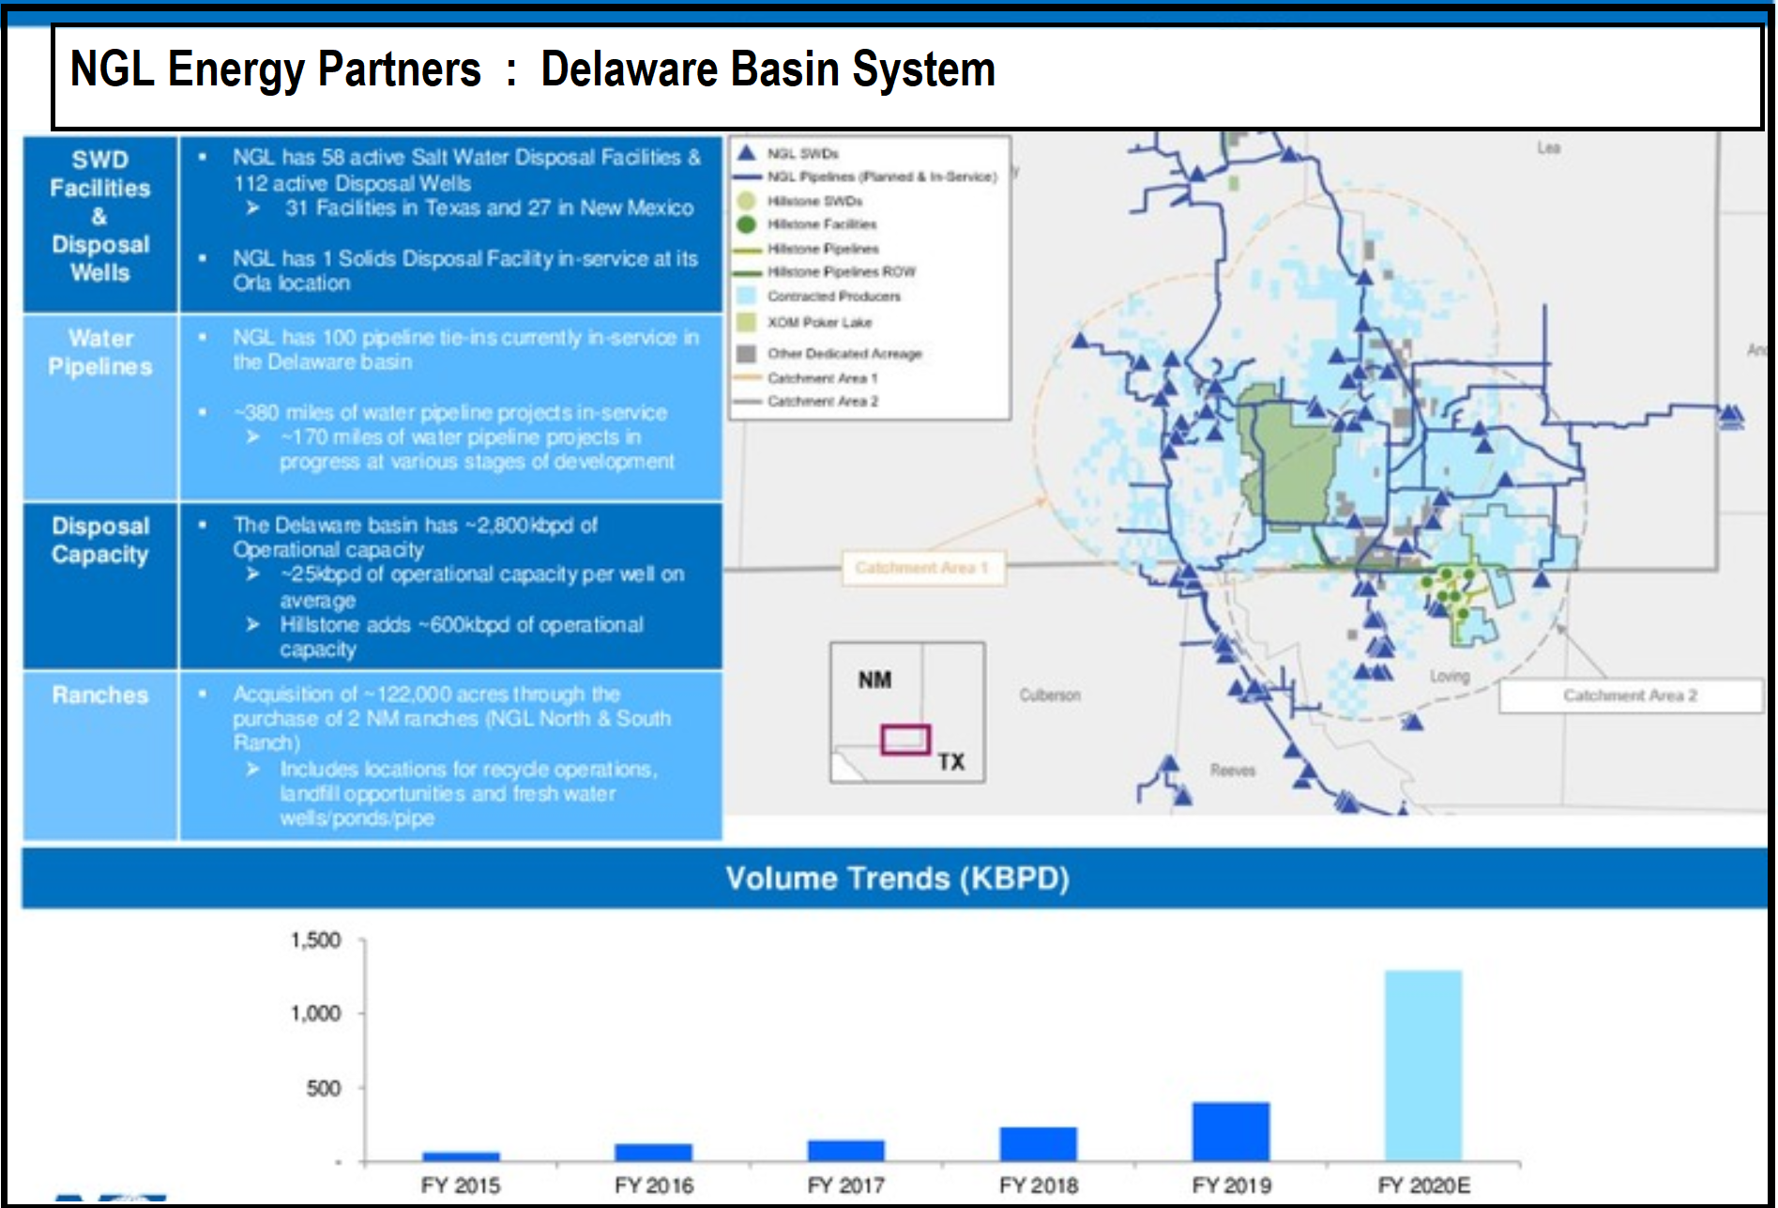Screen dimensions: 1778x1208
Task: Click the 'FY 2018' axis label
Action: [1039, 1185]
